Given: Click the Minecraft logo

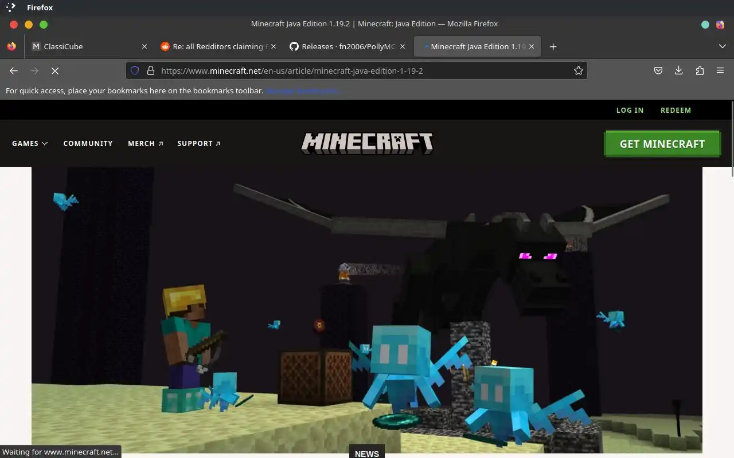Looking at the screenshot, I should coord(367,144).
